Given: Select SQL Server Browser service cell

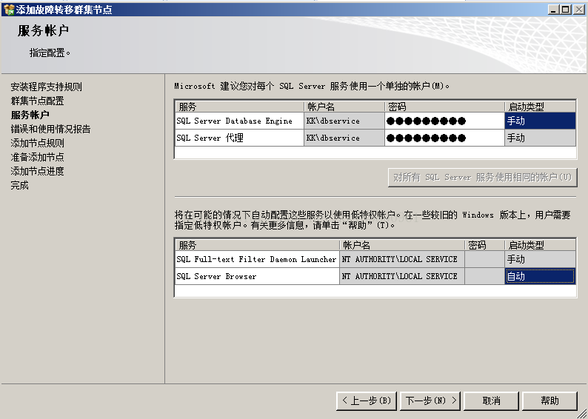Looking at the screenshot, I should [x=257, y=276].
